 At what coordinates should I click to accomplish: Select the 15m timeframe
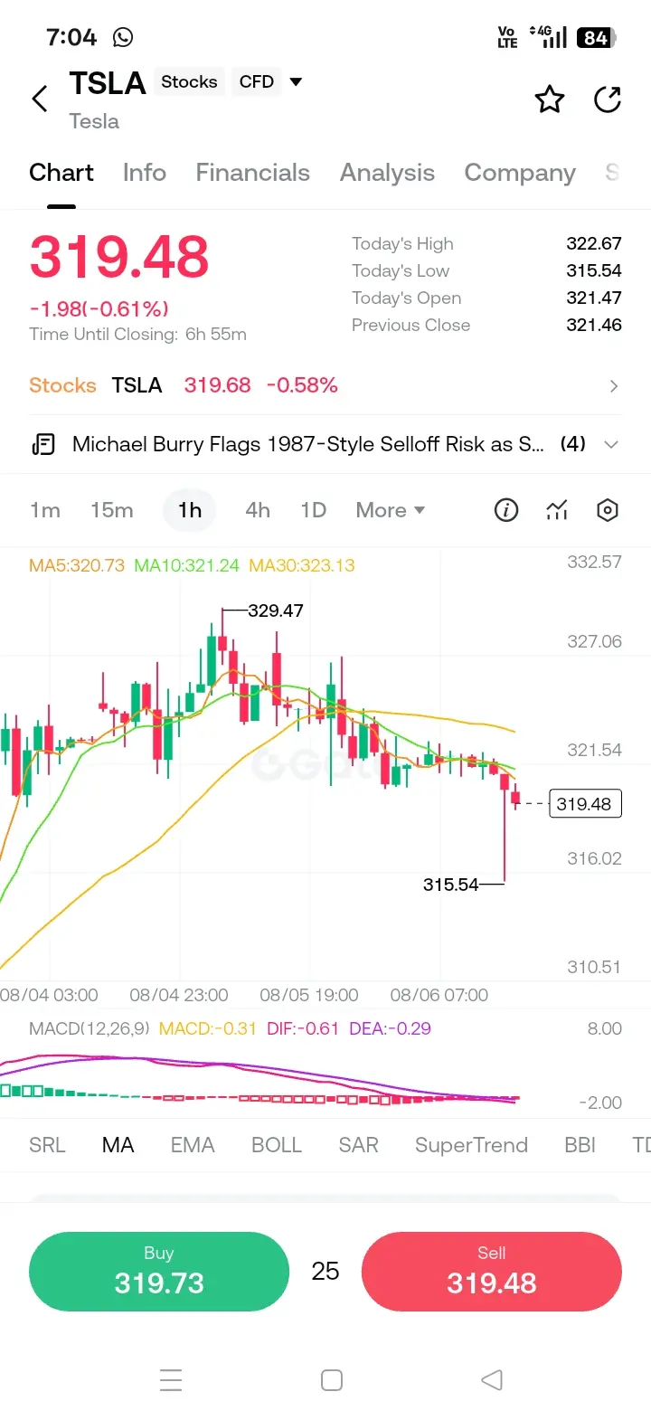(112, 510)
